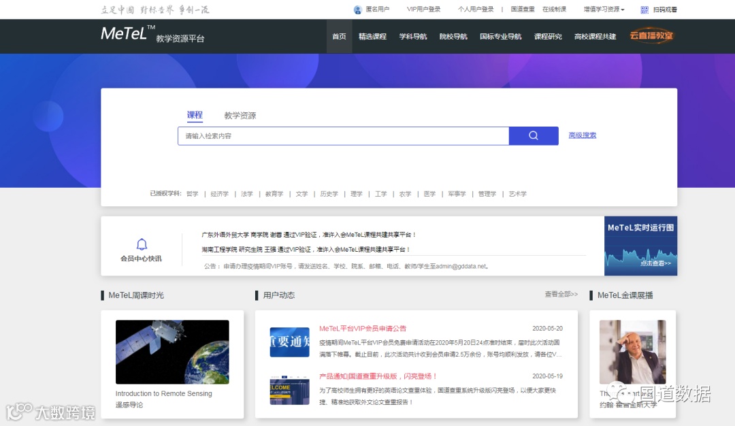The height and width of the screenshot is (426, 735).
Task: Click the magnifier search button
Action: click(x=534, y=135)
